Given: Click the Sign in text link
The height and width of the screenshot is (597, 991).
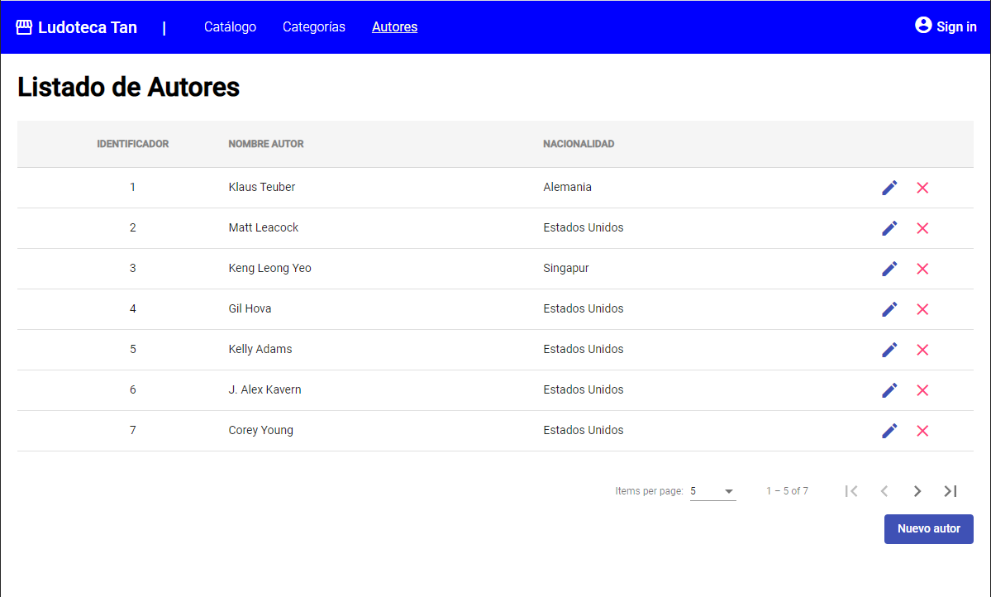Looking at the screenshot, I should click(956, 26).
